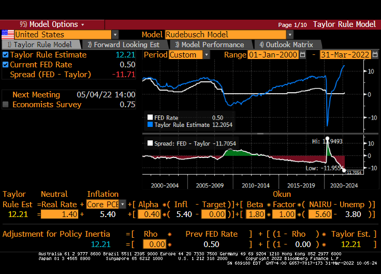Click the blue Taylor Rule Estimate legend marker
The image size is (381, 274).
tap(150, 125)
